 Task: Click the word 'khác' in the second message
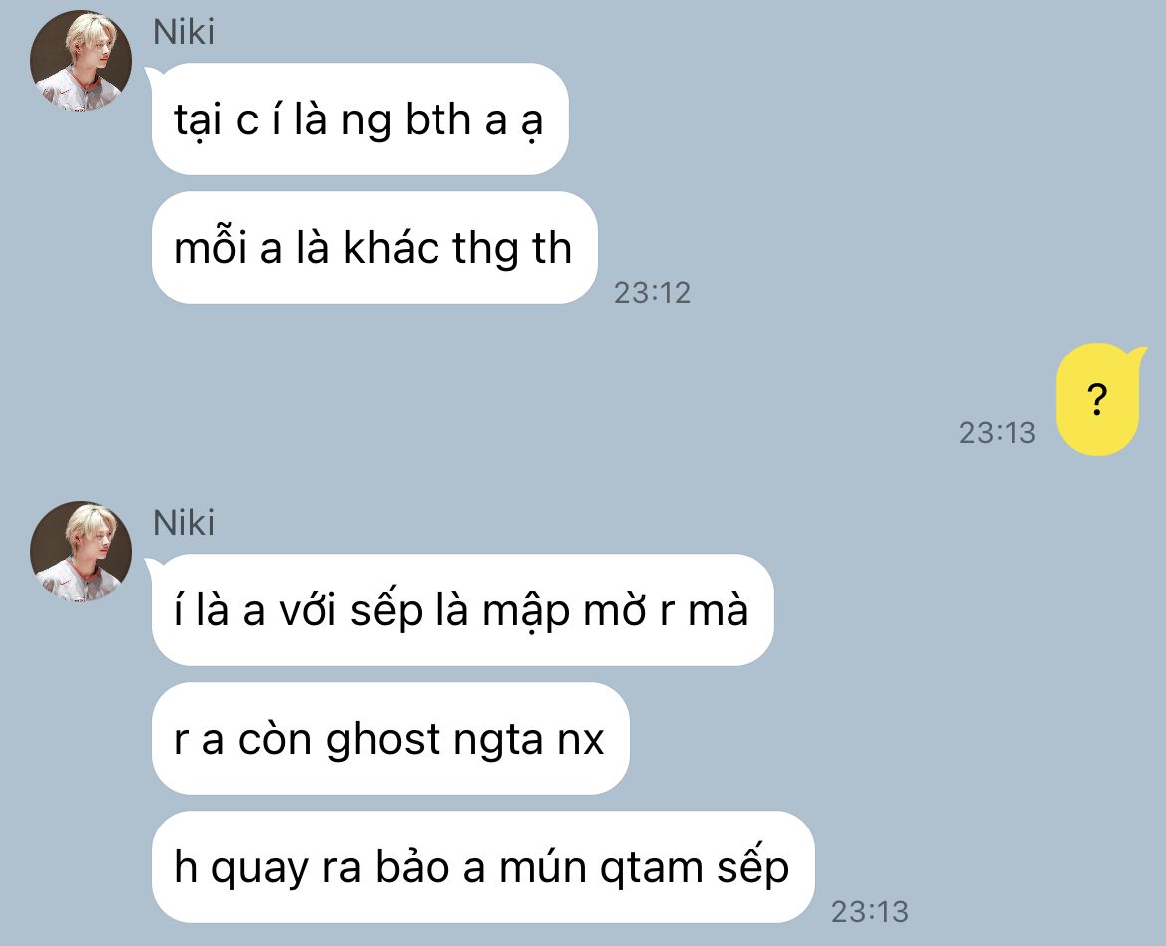point(391,247)
